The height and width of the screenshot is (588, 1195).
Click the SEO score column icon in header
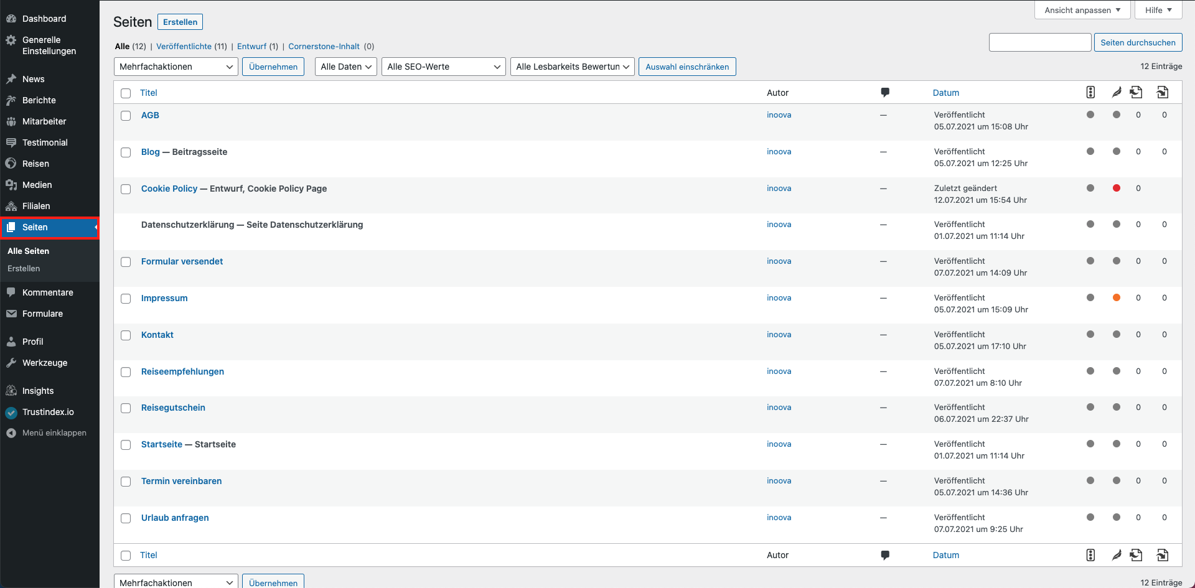click(1090, 92)
